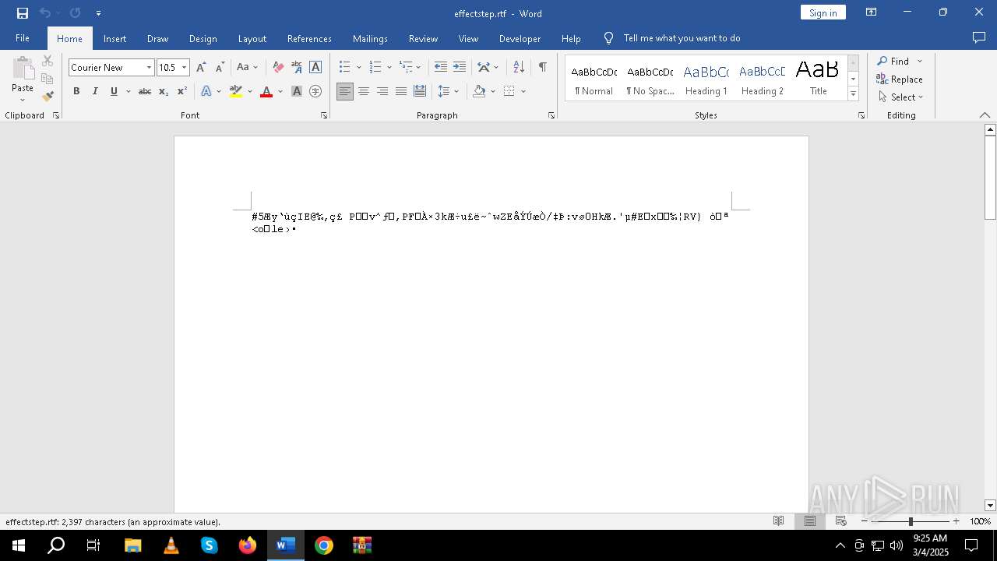
Task: Zoom out with the minus icon
Action: tap(865, 521)
